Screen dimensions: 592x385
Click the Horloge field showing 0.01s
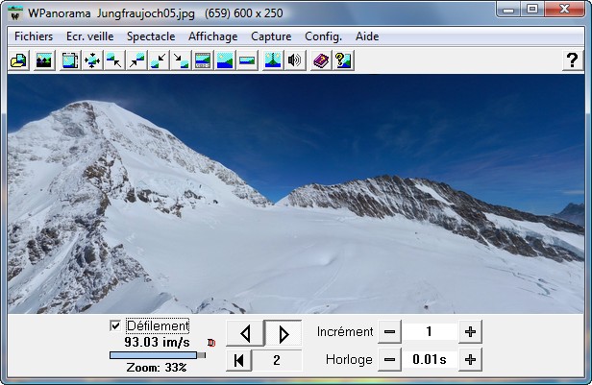point(430,360)
